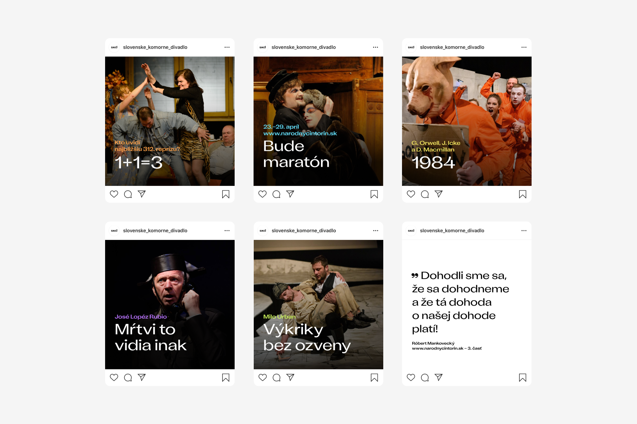Open the SKD avatar on the 1+1=3 post
The image size is (637, 424).
pos(114,47)
